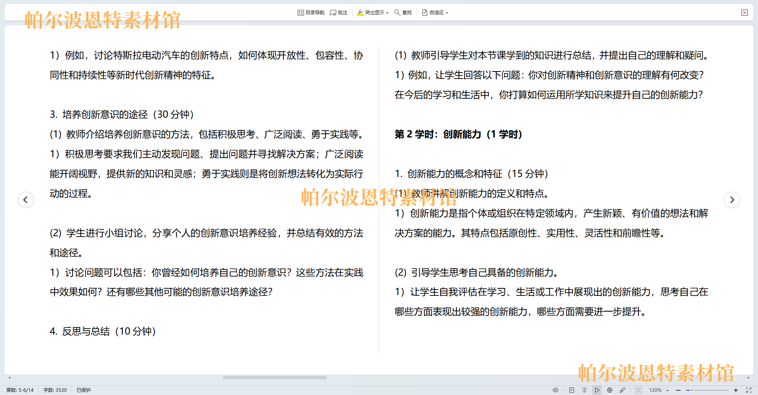Click line 1）创新能力是指个体或组织

pos(552,213)
